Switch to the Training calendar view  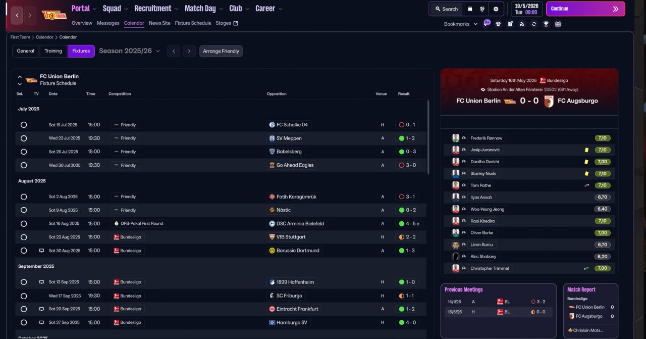pos(53,51)
